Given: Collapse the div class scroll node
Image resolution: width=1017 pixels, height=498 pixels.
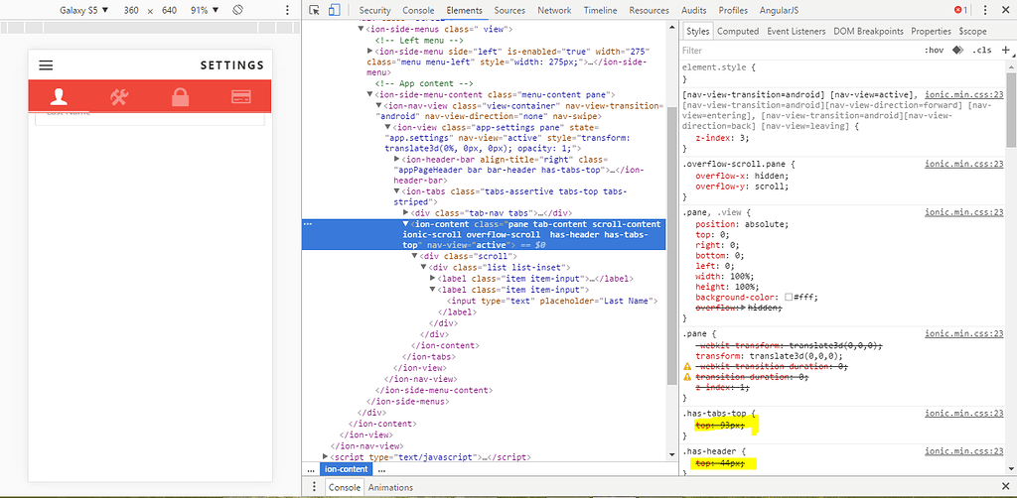Looking at the screenshot, I should 415,257.
